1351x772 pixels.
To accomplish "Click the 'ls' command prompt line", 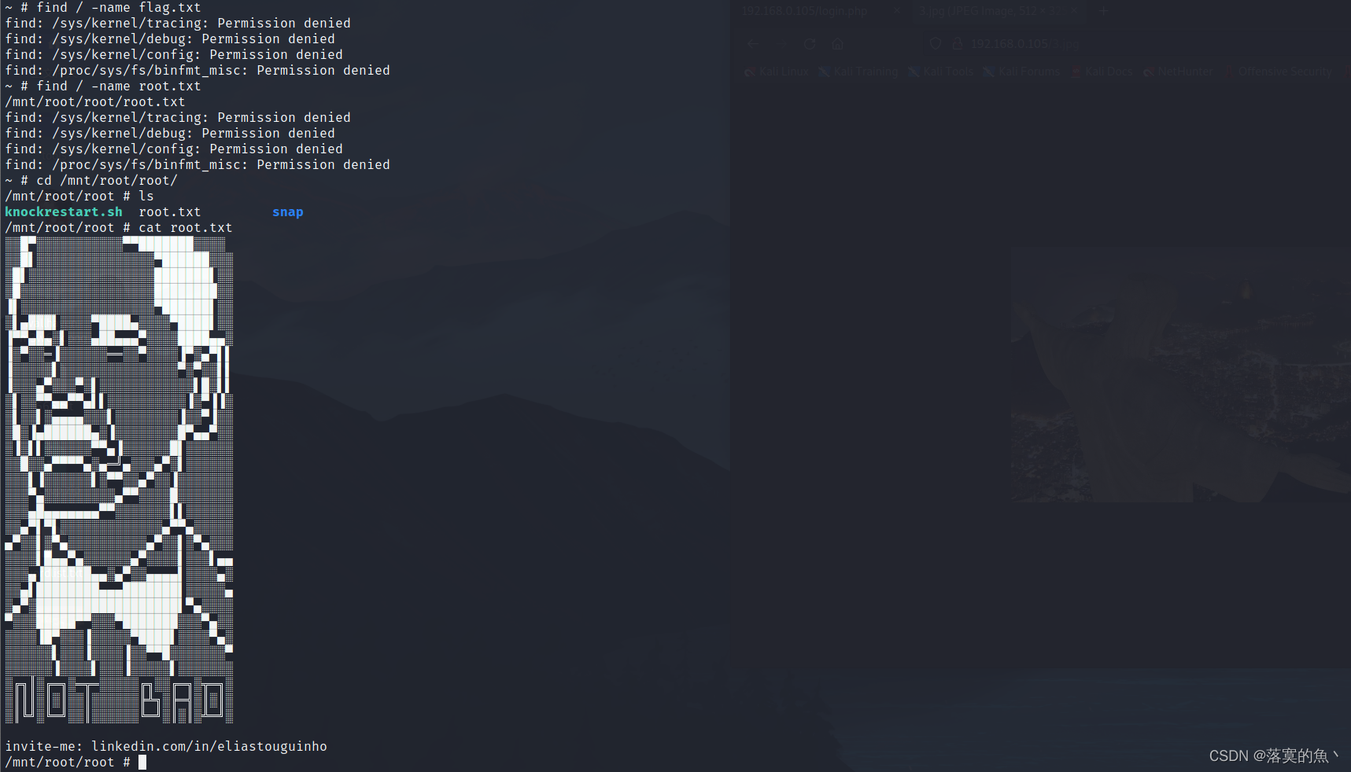I will [x=79, y=197].
